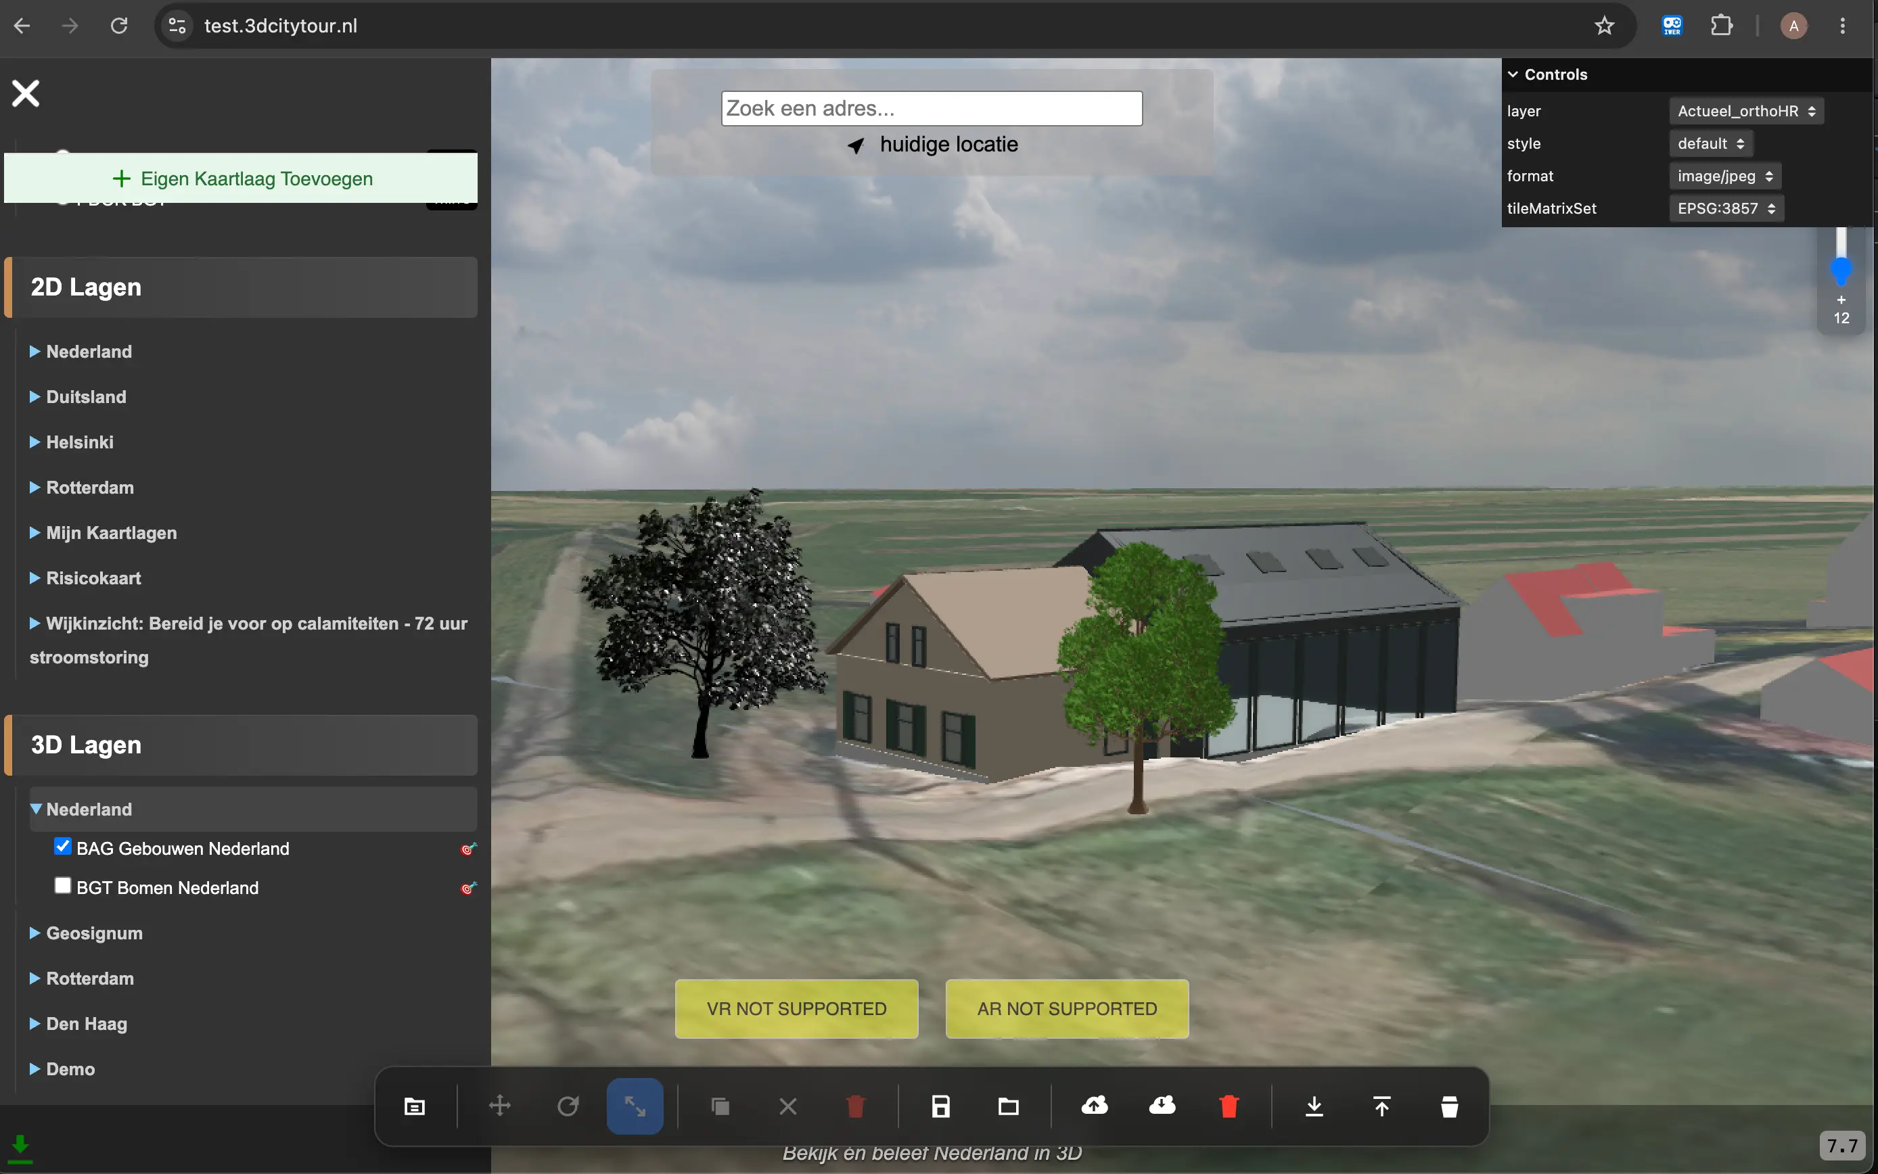This screenshot has height=1174, width=1878.
Task: Click zoom-to target icon for BGT Bomen Nederland
Action: coord(467,887)
